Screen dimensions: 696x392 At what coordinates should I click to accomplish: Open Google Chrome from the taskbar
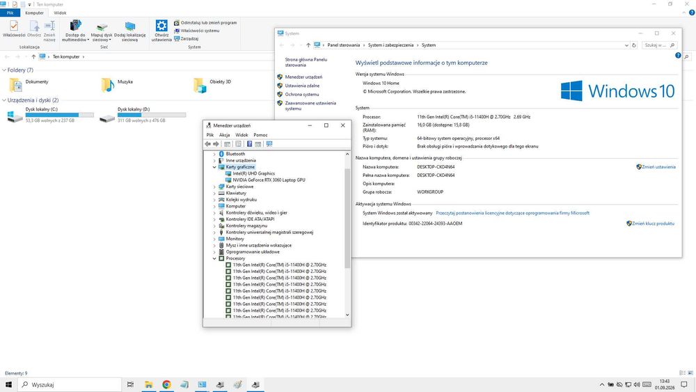pyautogui.click(x=166, y=384)
